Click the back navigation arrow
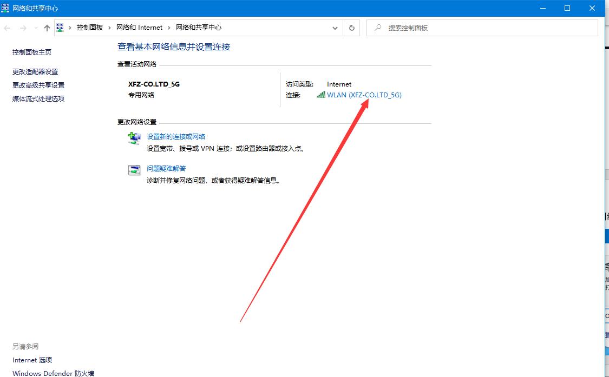Image resolution: width=609 pixels, height=377 pixels. 7,27
